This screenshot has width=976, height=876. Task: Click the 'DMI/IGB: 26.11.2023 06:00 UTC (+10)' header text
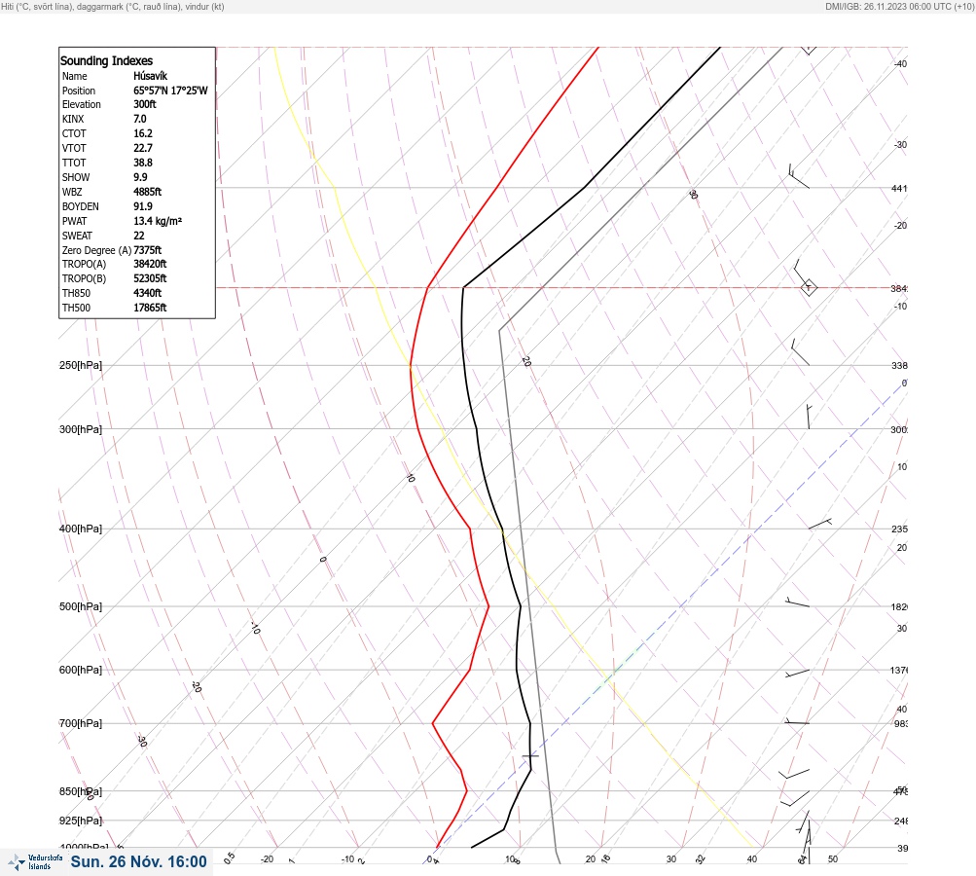pos(899,6)
